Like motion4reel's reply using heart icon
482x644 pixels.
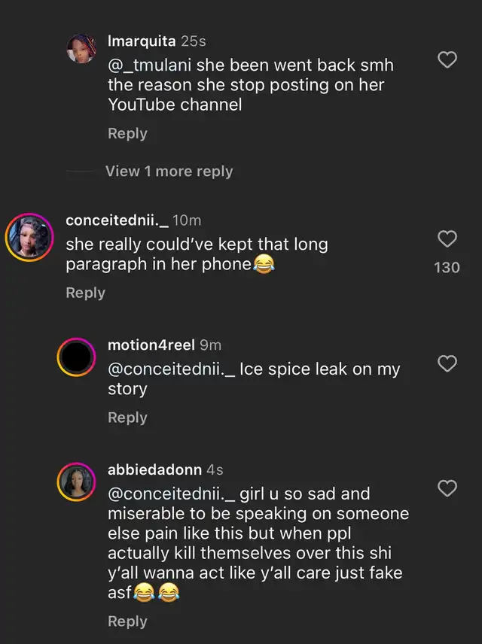(447, 364)
